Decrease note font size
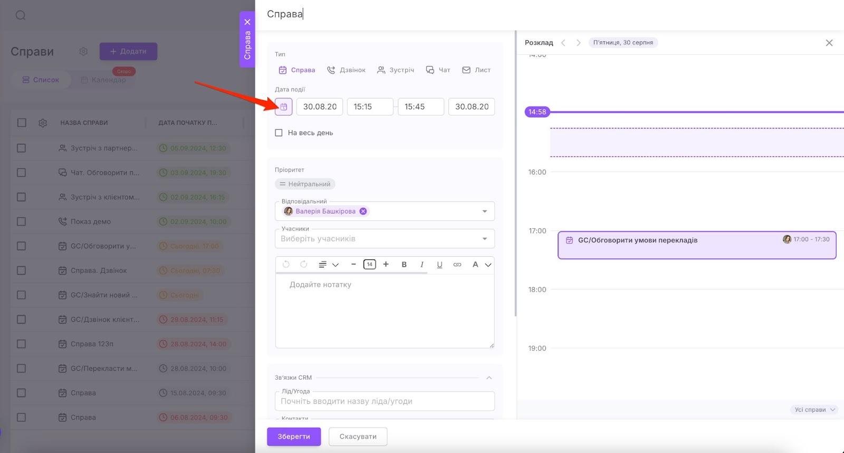Screen dimensions: 844x453 (353, 264)
